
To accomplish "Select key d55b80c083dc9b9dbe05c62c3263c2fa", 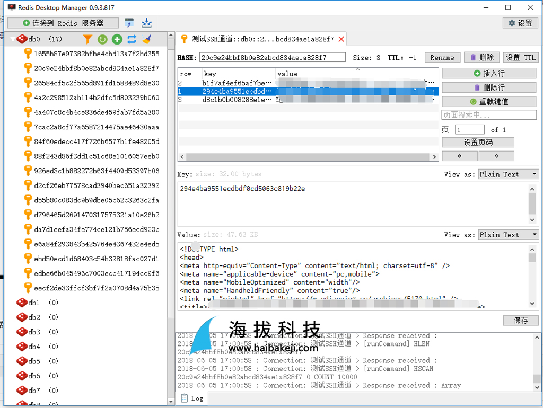I will (x=97, y=200).
